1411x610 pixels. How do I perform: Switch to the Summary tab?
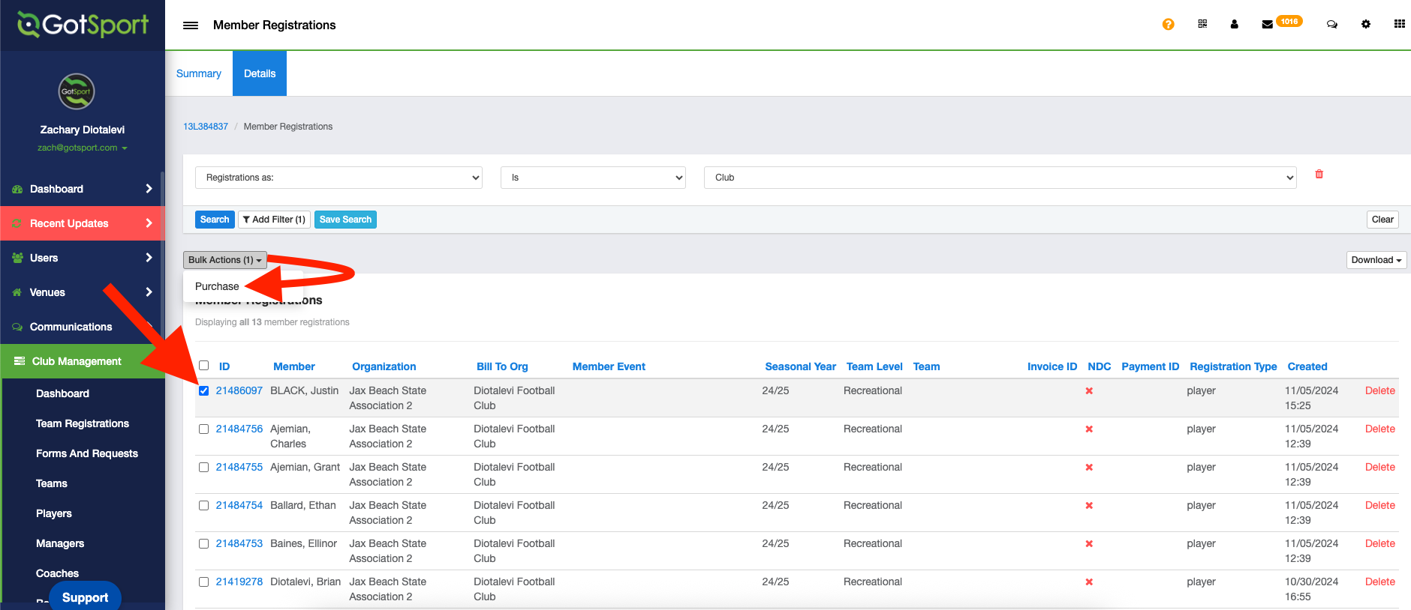199,73
